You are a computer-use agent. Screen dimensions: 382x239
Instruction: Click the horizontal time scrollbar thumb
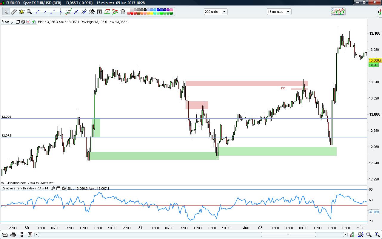click(288, 235)
